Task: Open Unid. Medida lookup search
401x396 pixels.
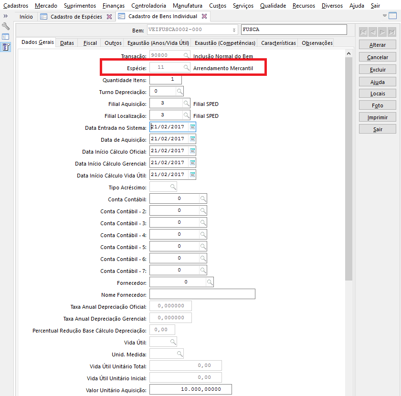Action: click(180, 354)
